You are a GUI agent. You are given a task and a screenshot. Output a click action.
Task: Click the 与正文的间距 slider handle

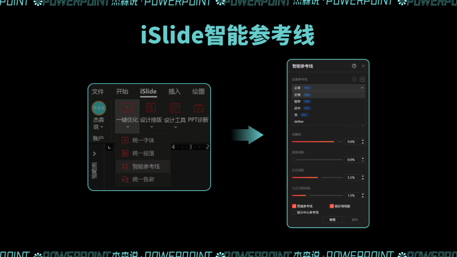click(x=308, y=195)
